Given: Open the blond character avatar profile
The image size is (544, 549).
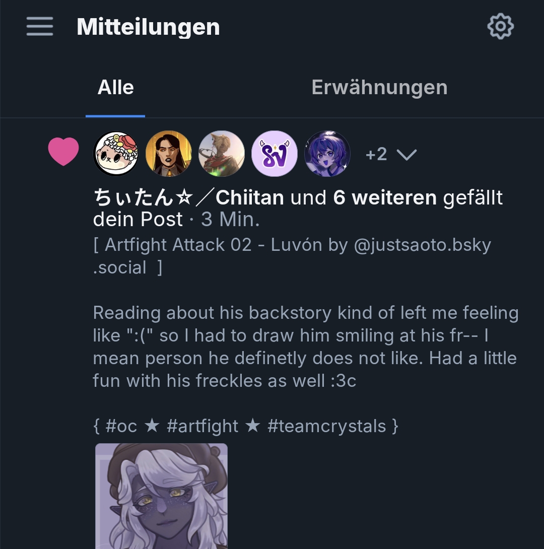Looking at the screenshot, I should point(222,154).
